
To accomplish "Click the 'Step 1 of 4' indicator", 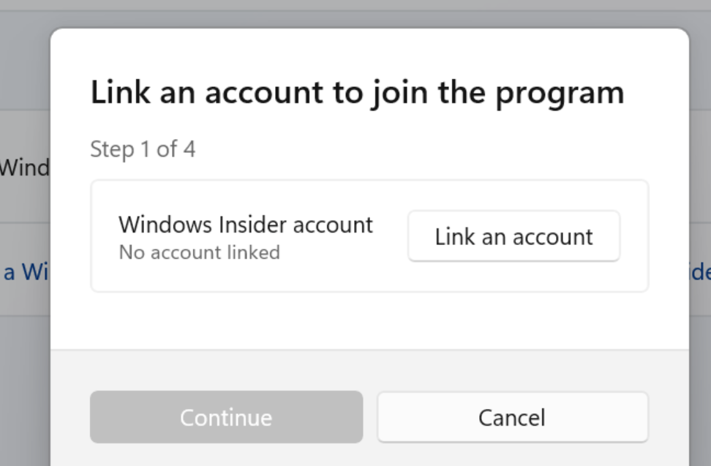I will 143,149.
